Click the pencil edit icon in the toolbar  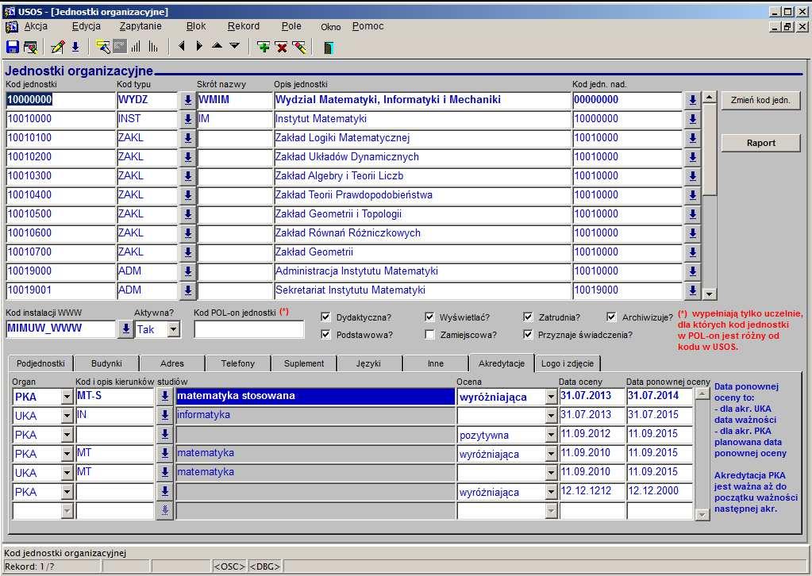(57, 47)
